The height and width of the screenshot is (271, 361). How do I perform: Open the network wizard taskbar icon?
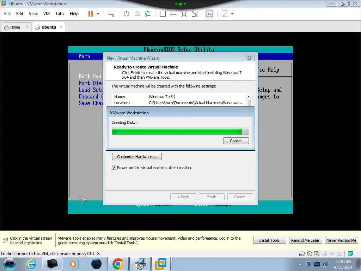click(x=140, y=264)
